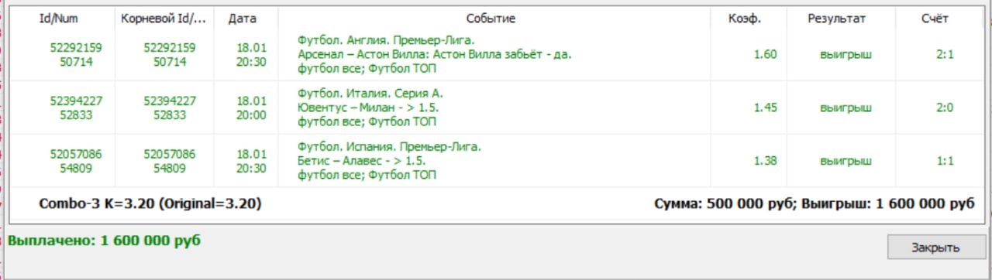Click bet Id 52394227 in second row
Screen dimensions: 992x280
[76, 101]
